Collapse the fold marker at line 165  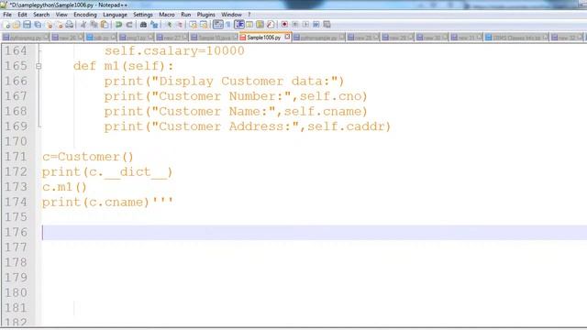pos(39,66)
